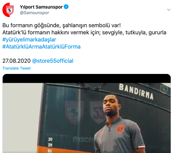Click the faded 55 shield on hull
Screen dimensions: 176x153
97,112
